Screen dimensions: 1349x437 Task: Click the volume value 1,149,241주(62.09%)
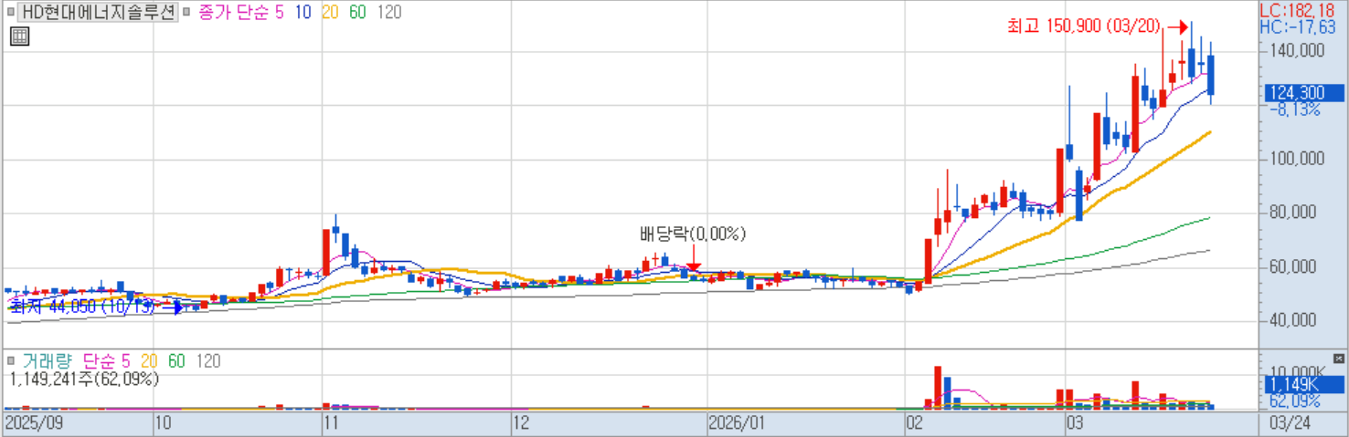tap(85, 379)
